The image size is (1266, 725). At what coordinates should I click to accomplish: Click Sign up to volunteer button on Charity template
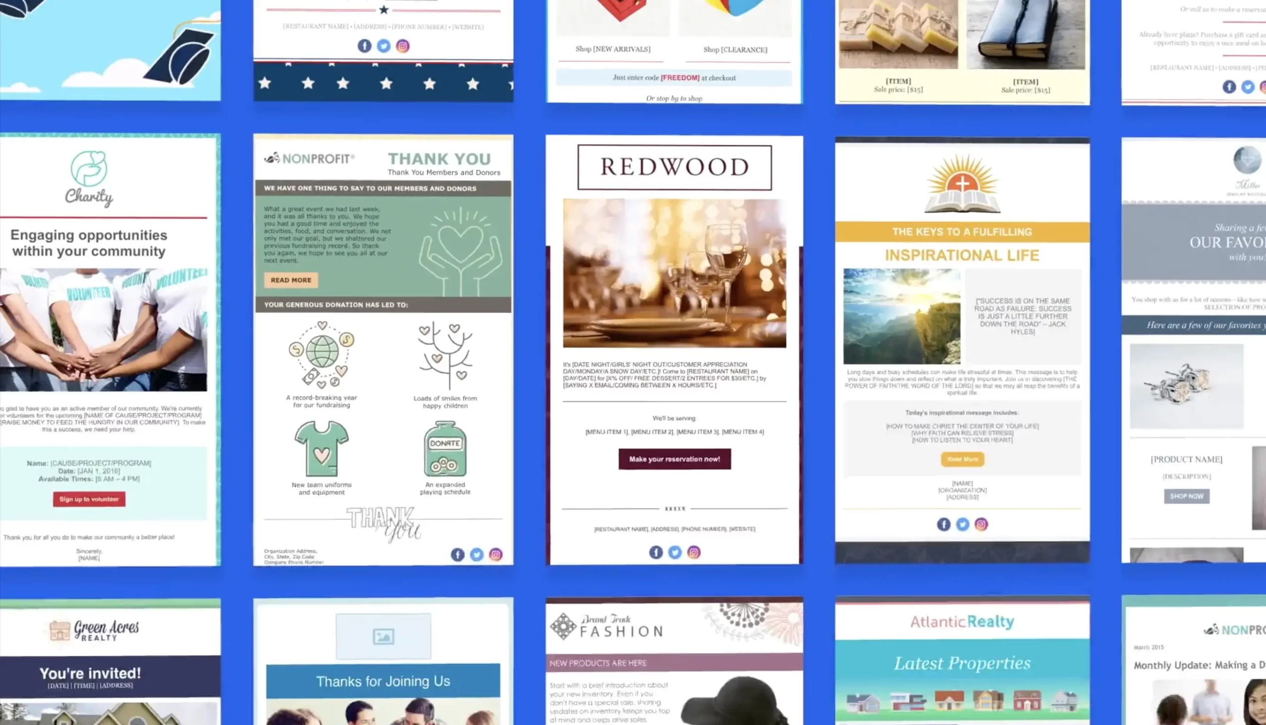pos(89,499)
